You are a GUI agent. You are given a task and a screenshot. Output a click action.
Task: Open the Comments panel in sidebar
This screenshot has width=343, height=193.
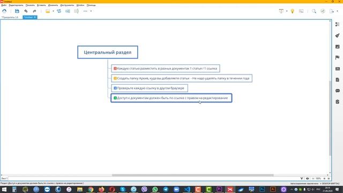click(337, 91)
